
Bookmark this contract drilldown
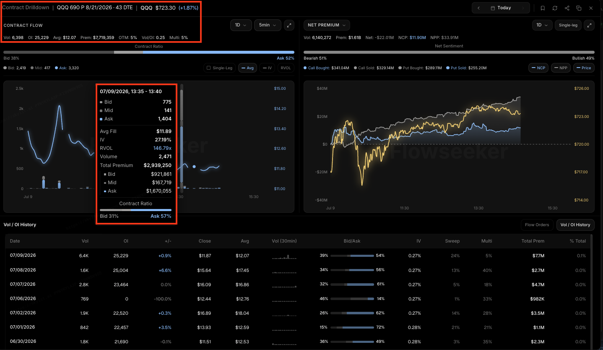point(543,8)
